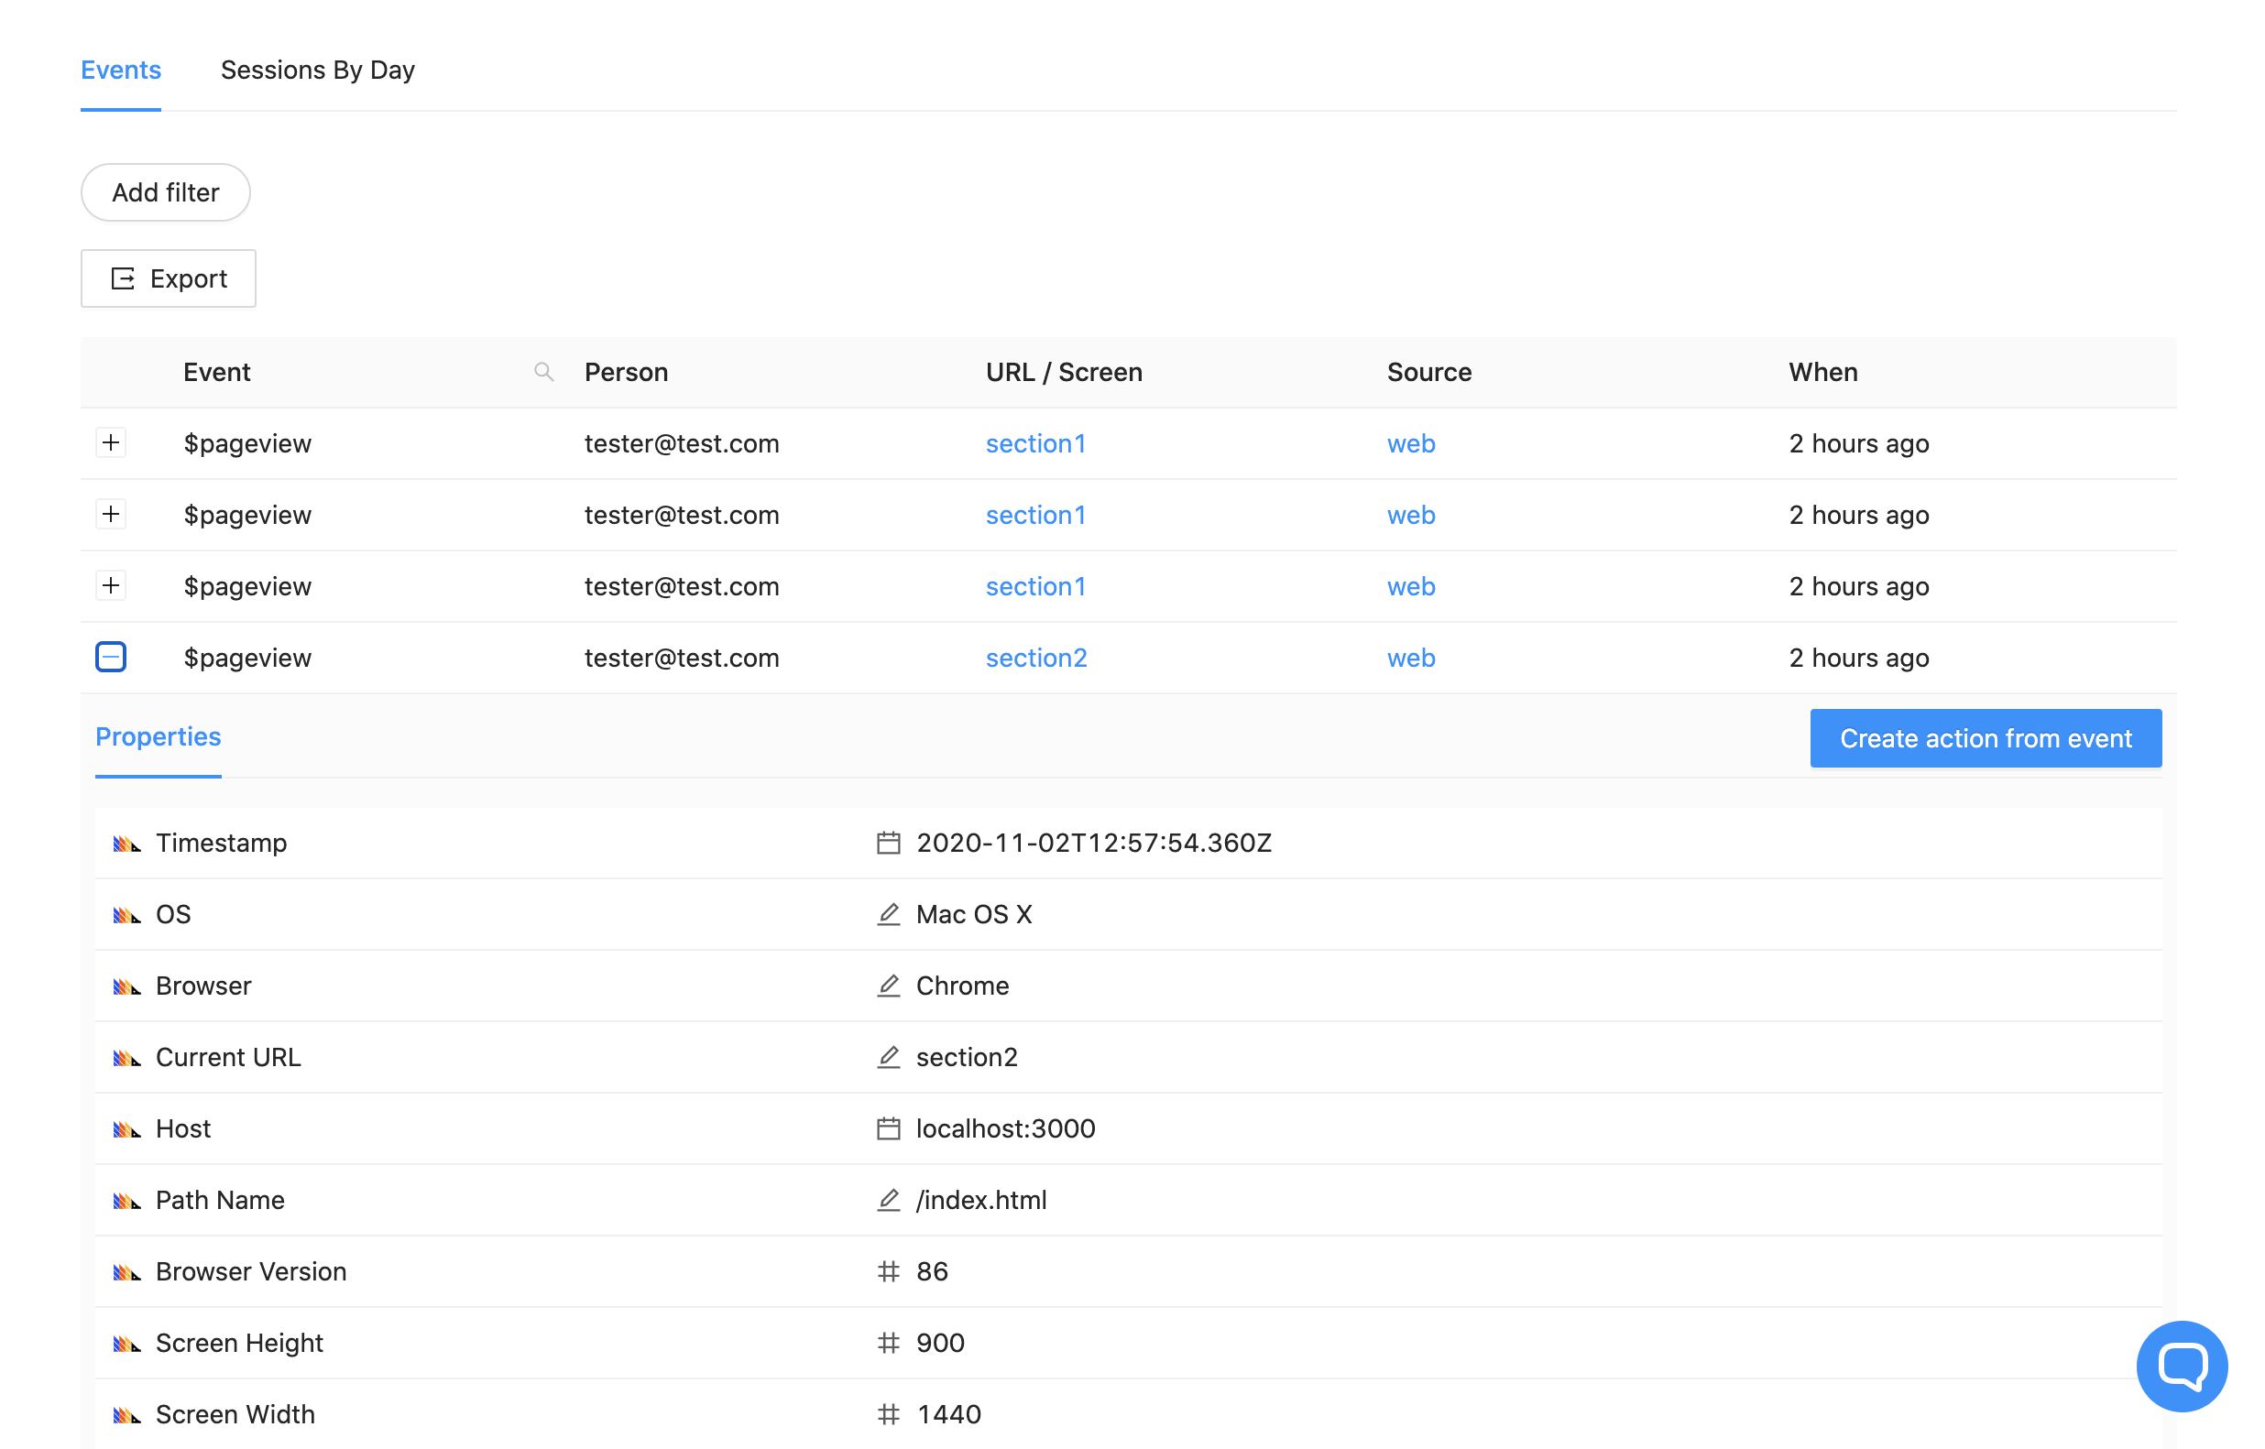Image resolution: width=2265 pixels, height=1449 pixels.
Task: Switch to the Sessions By Day tab
Action: 317,70
